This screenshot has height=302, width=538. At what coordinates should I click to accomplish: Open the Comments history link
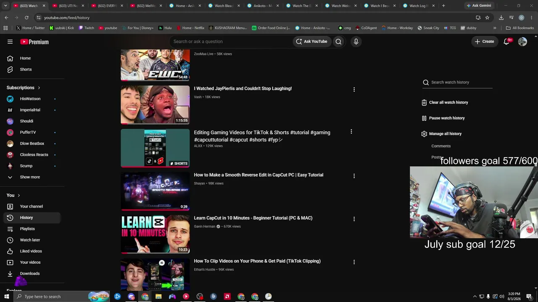[441, 146]
